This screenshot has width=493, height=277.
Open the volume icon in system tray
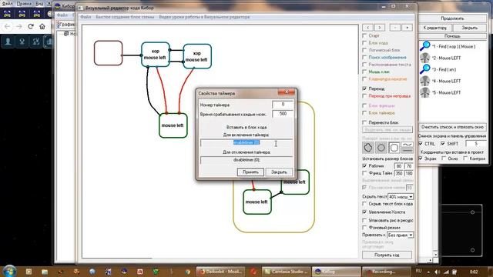438,272
